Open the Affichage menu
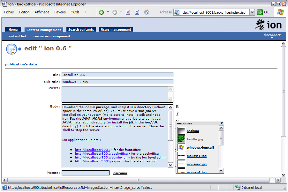 [42, 12]
